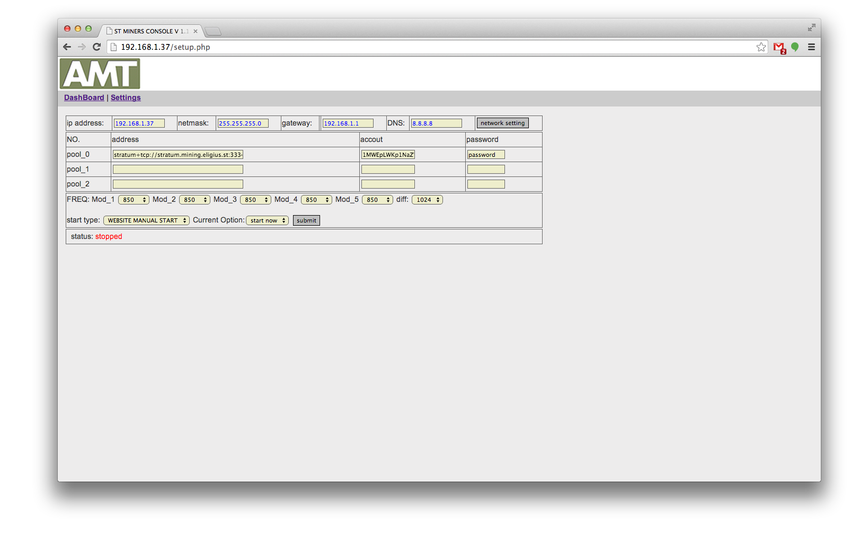Click the pool_1 row label

coord(78,169)
